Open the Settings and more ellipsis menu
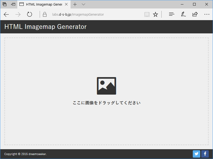 tap(207, 15)
